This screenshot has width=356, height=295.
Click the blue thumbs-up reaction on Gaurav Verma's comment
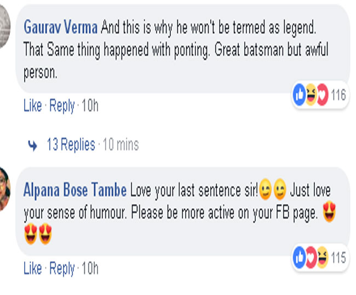point(300,96)
